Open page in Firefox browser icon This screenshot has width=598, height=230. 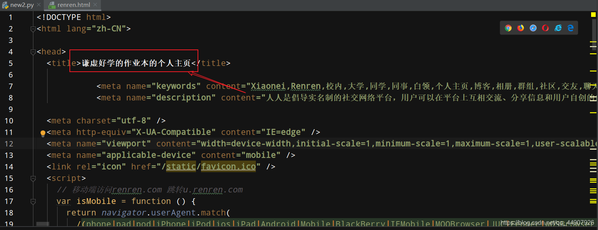pos(521,28)
